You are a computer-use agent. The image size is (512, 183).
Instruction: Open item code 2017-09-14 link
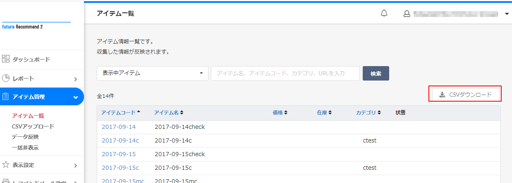point(119,127)
